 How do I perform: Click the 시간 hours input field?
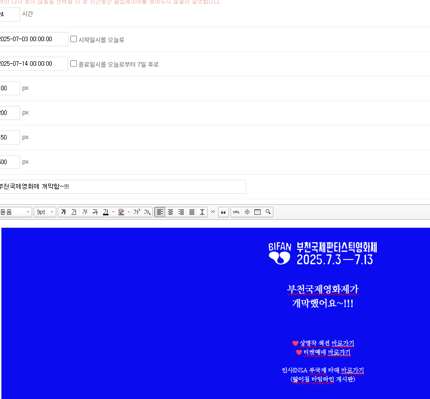(10, 14)
